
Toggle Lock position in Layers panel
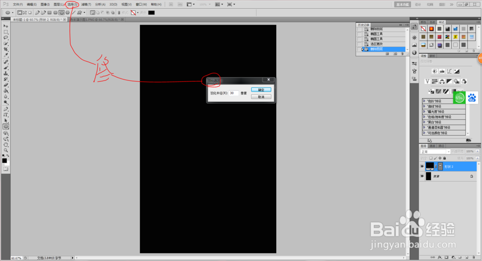440,158
